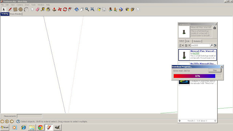Click the Measurements input box

pos(29,116)
